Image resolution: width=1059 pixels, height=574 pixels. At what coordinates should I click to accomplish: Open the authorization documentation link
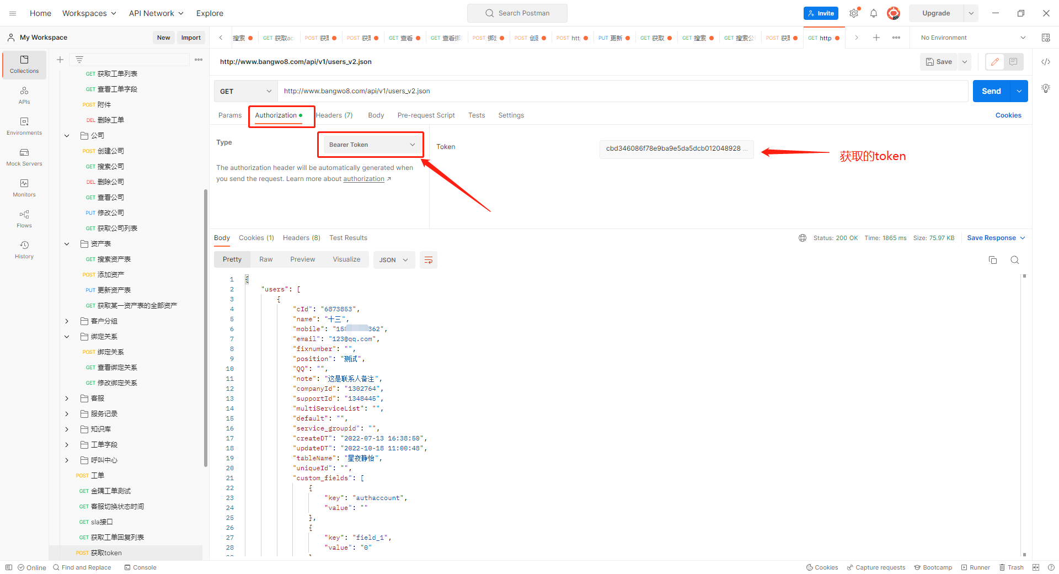364,179
